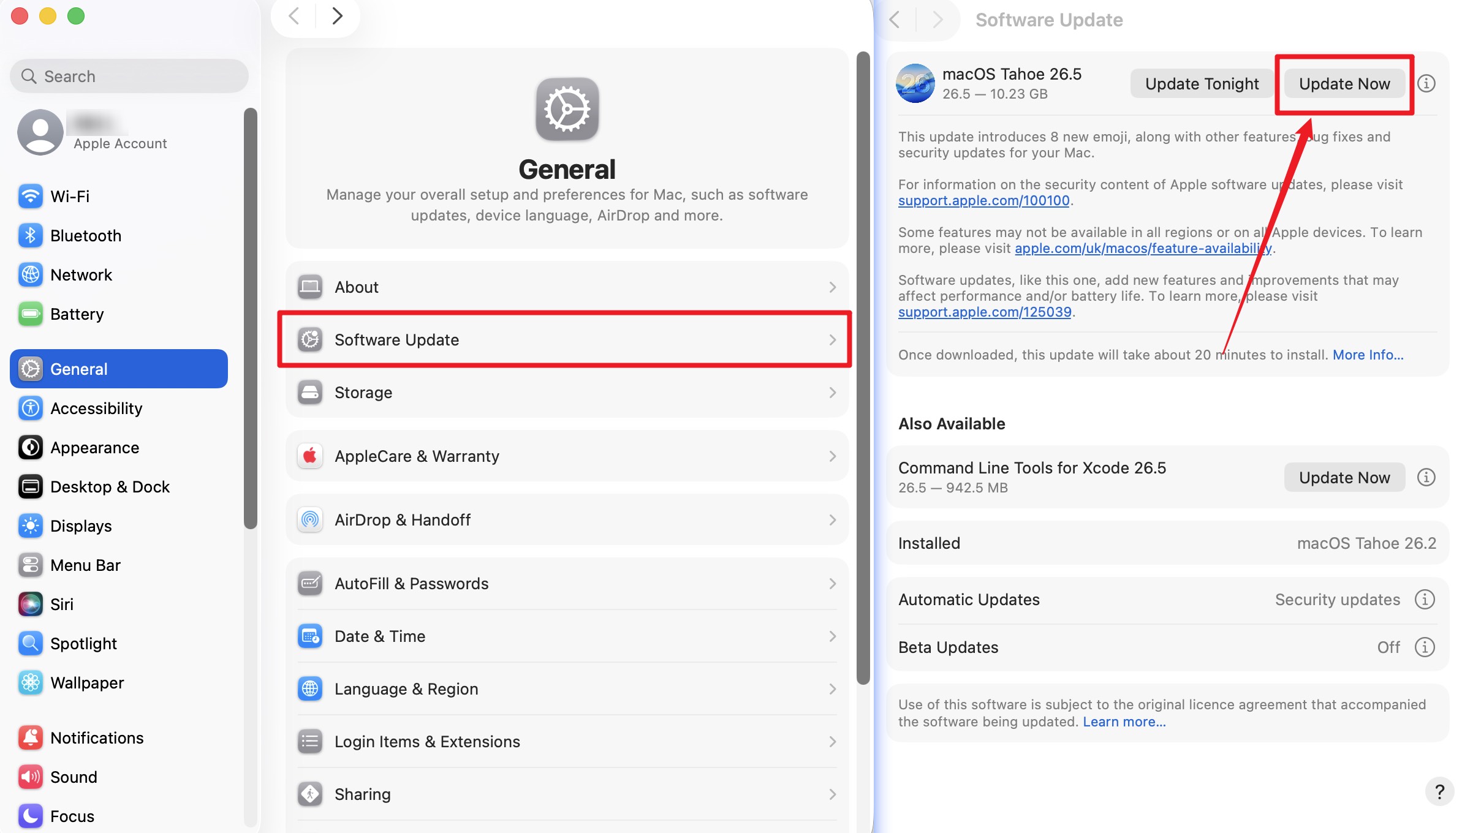Click Update Now for macOS Tahoe 26.5
This screenshot has width=1462, height=833.
[x=1344, y=83]
